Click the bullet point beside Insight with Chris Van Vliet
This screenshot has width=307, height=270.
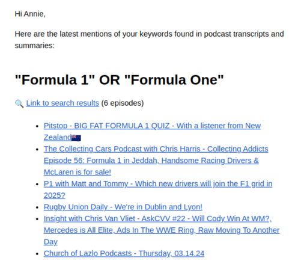coord(37,219)
